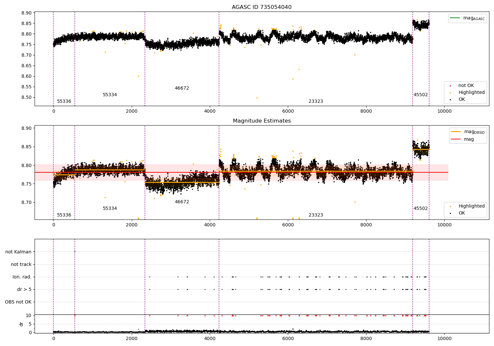Screen dimensions: 494x346
Task: Click y-tick 8.65 in AGASC ID plot
Action: tap(26, 66)
